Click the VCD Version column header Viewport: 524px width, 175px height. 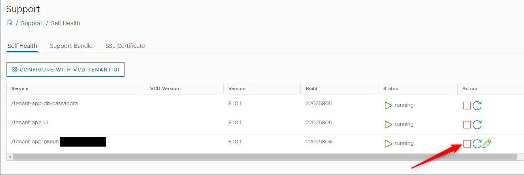point(164,89)
